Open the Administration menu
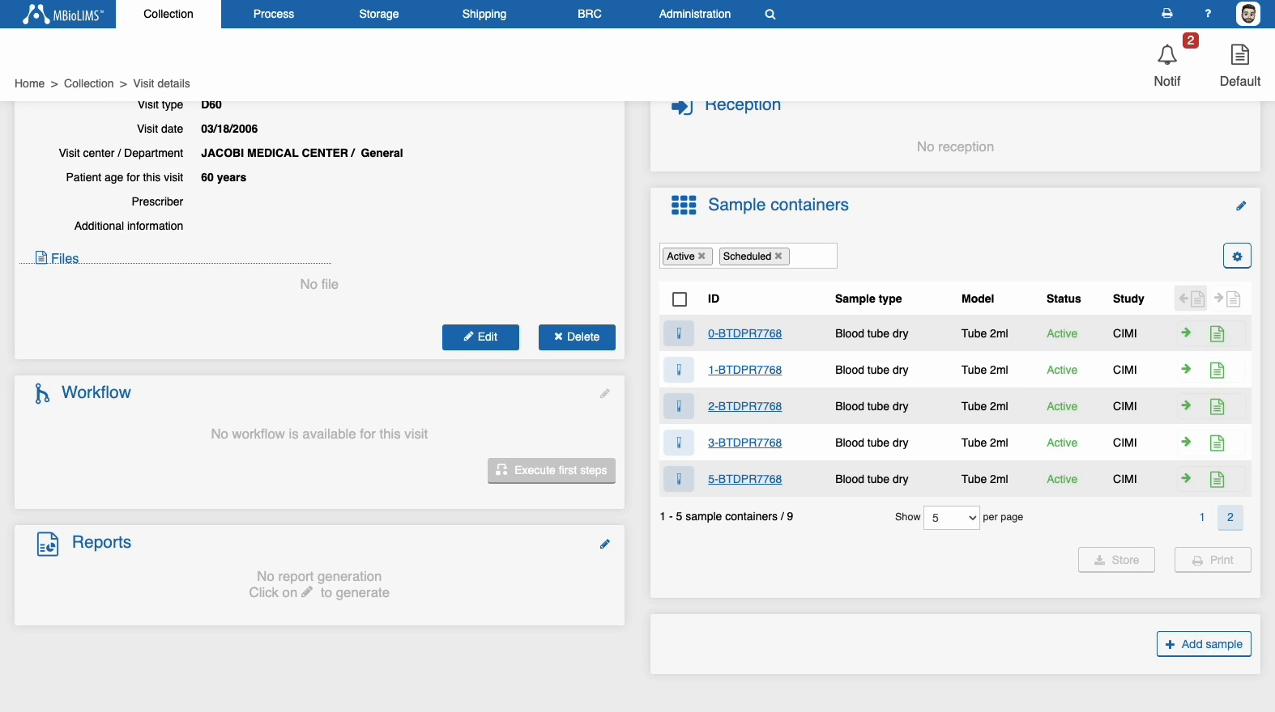 point(694,15)
